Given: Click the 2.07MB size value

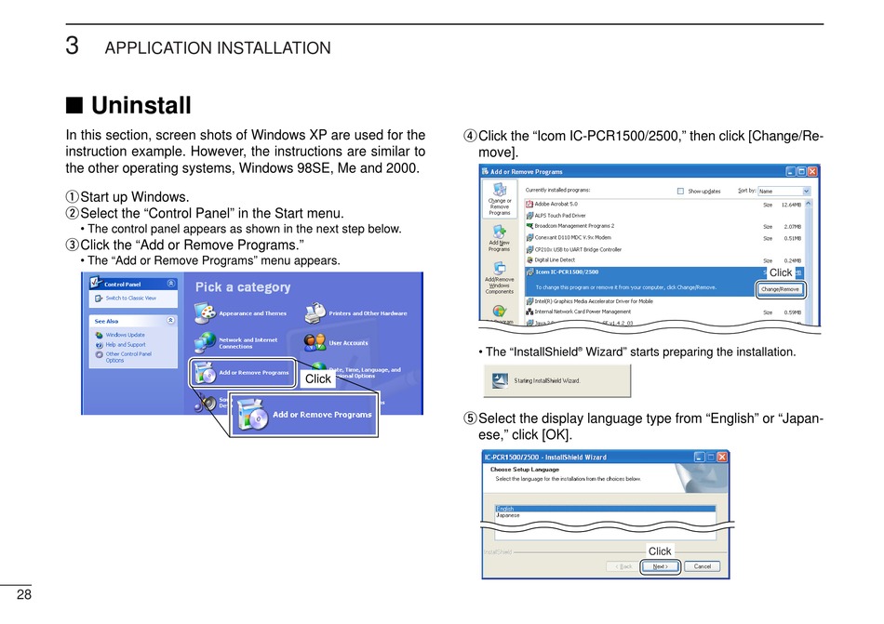Looking at the screenshot, I should (792, 226).
